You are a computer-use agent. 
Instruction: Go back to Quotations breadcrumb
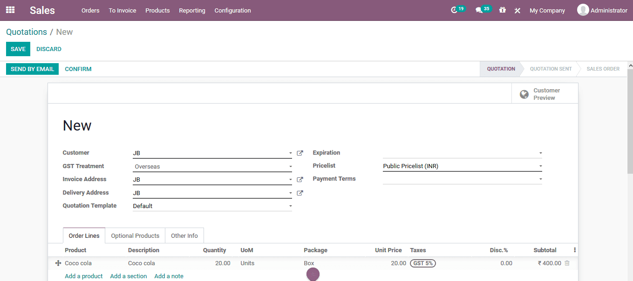[x=27, y=32]
